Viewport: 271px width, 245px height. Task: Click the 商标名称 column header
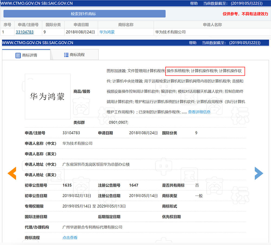coord(126,25)
